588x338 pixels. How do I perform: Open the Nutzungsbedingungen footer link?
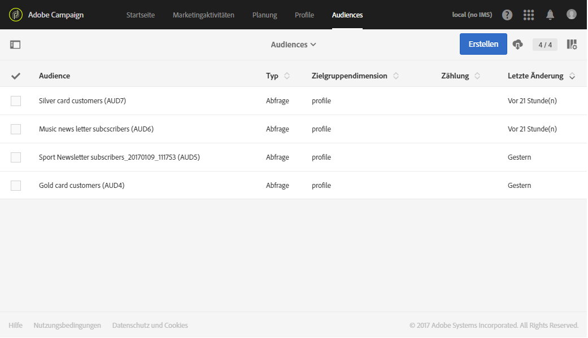pyautogui.click(x=67, y=326)
